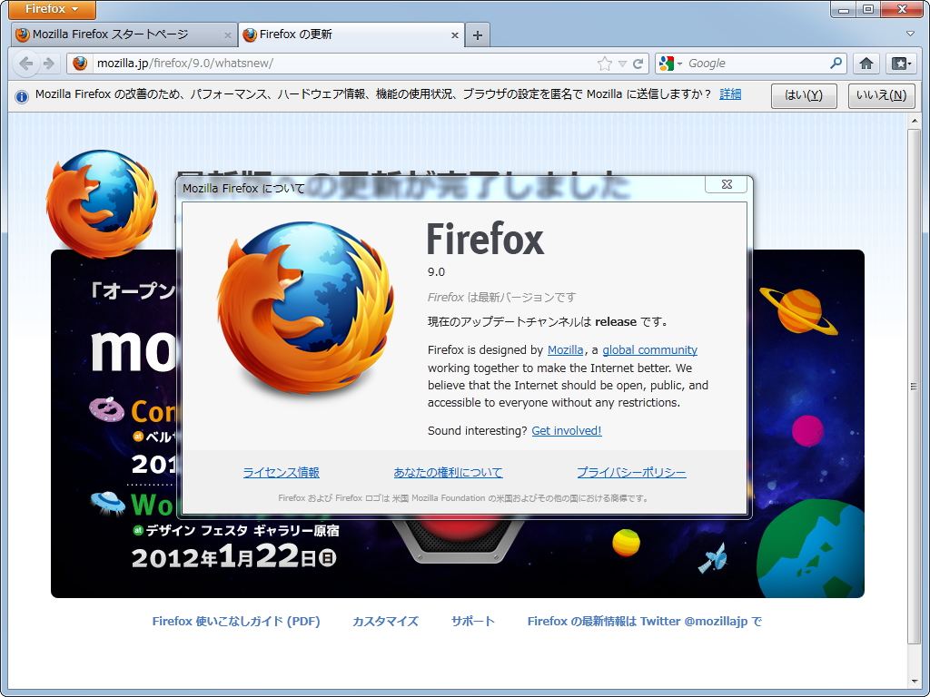This screenshot has width=930, height=697.
Task: Click inside the address bar input field
Action: pyautogui.click(x=318, y=64)
